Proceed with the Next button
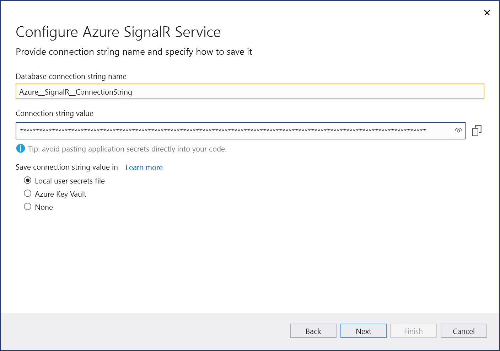This screenshot has height=351, width=500. [x=364, y=331]
